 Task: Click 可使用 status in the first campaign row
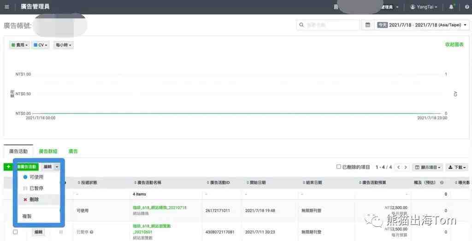pos(83,211)
